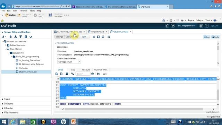Open the properties icon in Server Files toolbar
The height and width of the screenshot is (125, 222).
[26, 37]
